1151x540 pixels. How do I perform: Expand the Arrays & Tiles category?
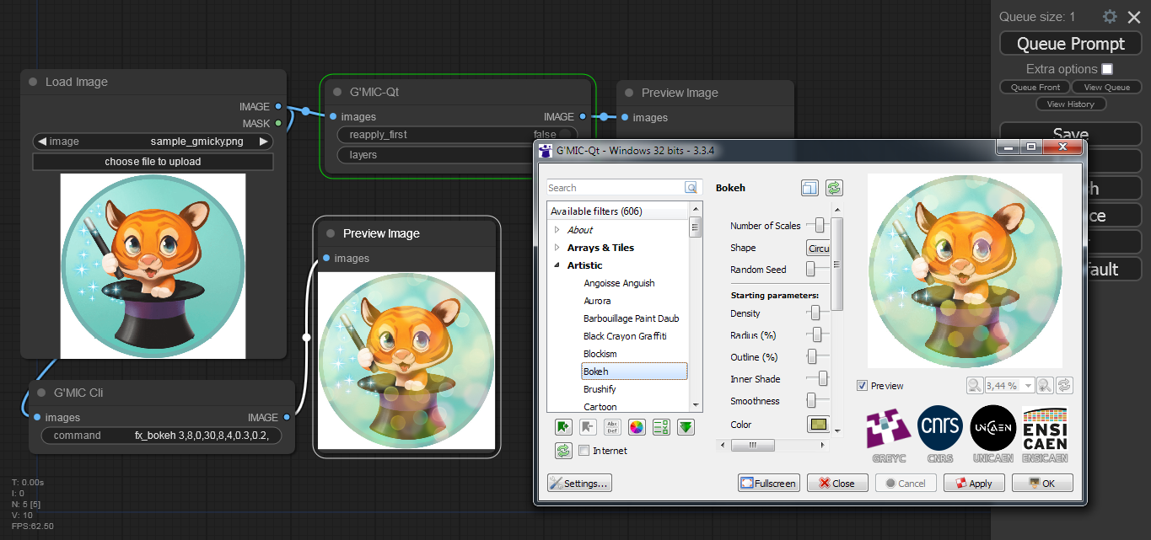(557, 248)
